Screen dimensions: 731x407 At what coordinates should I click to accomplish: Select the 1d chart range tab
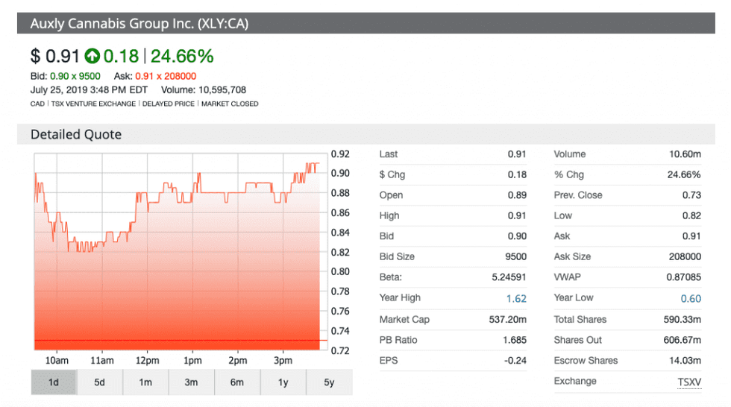point(54,382)
